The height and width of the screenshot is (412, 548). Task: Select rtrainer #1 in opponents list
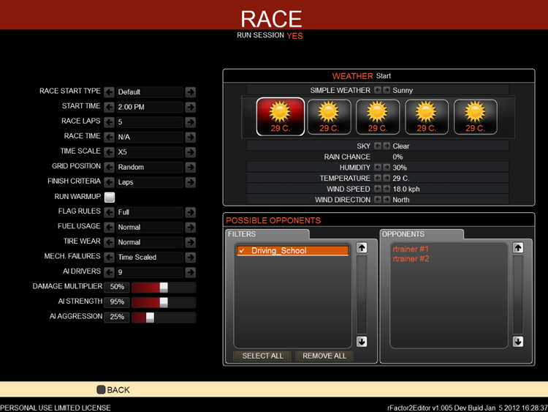[x=410, y=250]
